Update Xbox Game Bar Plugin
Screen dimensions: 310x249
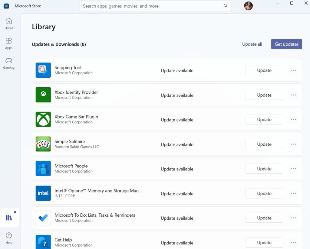(264, 119)
